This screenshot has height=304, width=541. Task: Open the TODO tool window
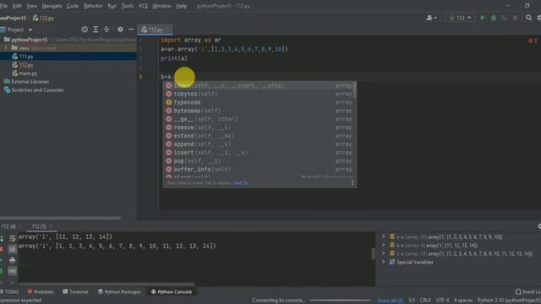point(9,292)
